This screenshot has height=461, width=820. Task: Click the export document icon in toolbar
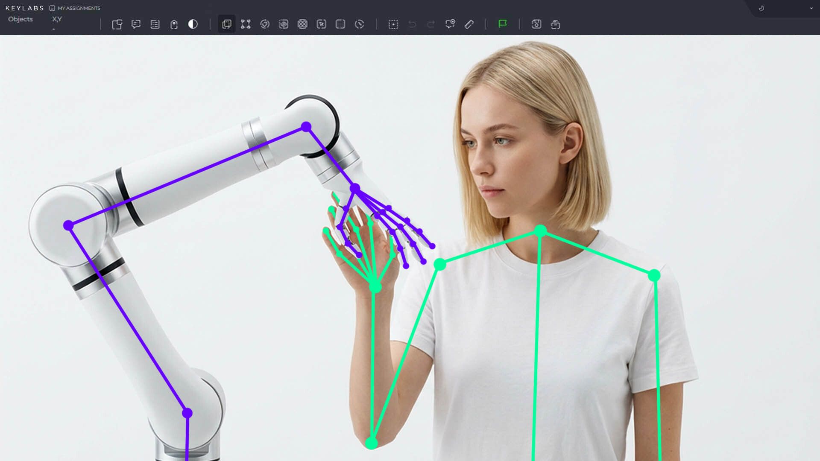point(117,24)
